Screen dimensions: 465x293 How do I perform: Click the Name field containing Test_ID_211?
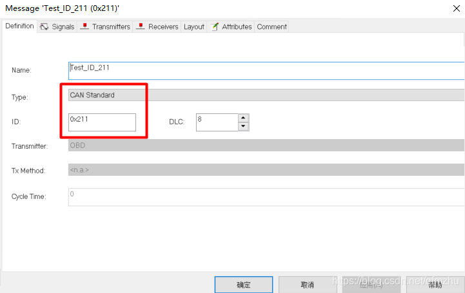pyautogui.click(x=266, y=71)
